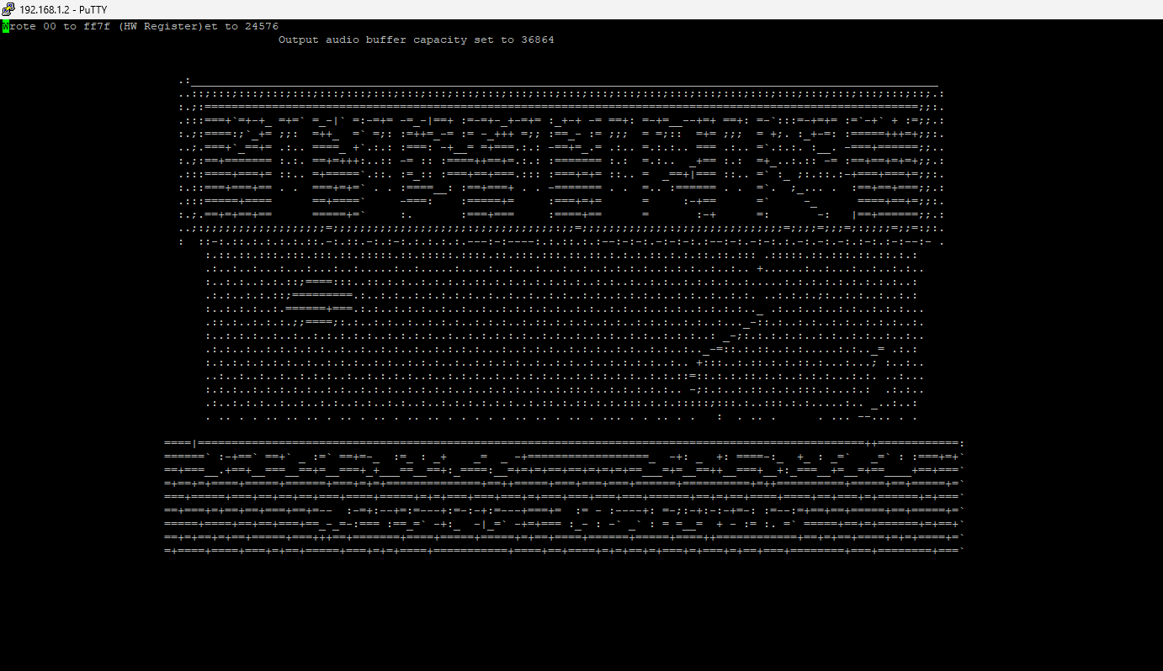Click the bottom equals-sign ASCII-art block
The height and width of the screenshot is (671, 1163).
pos(564,496)
